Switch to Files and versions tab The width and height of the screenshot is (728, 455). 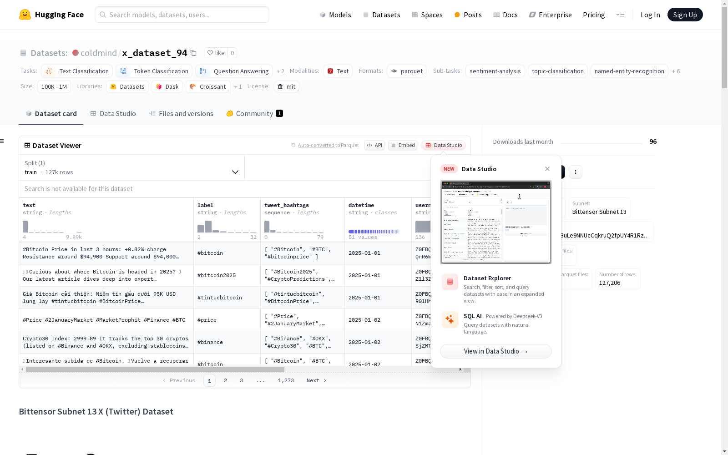pos(181,113)
